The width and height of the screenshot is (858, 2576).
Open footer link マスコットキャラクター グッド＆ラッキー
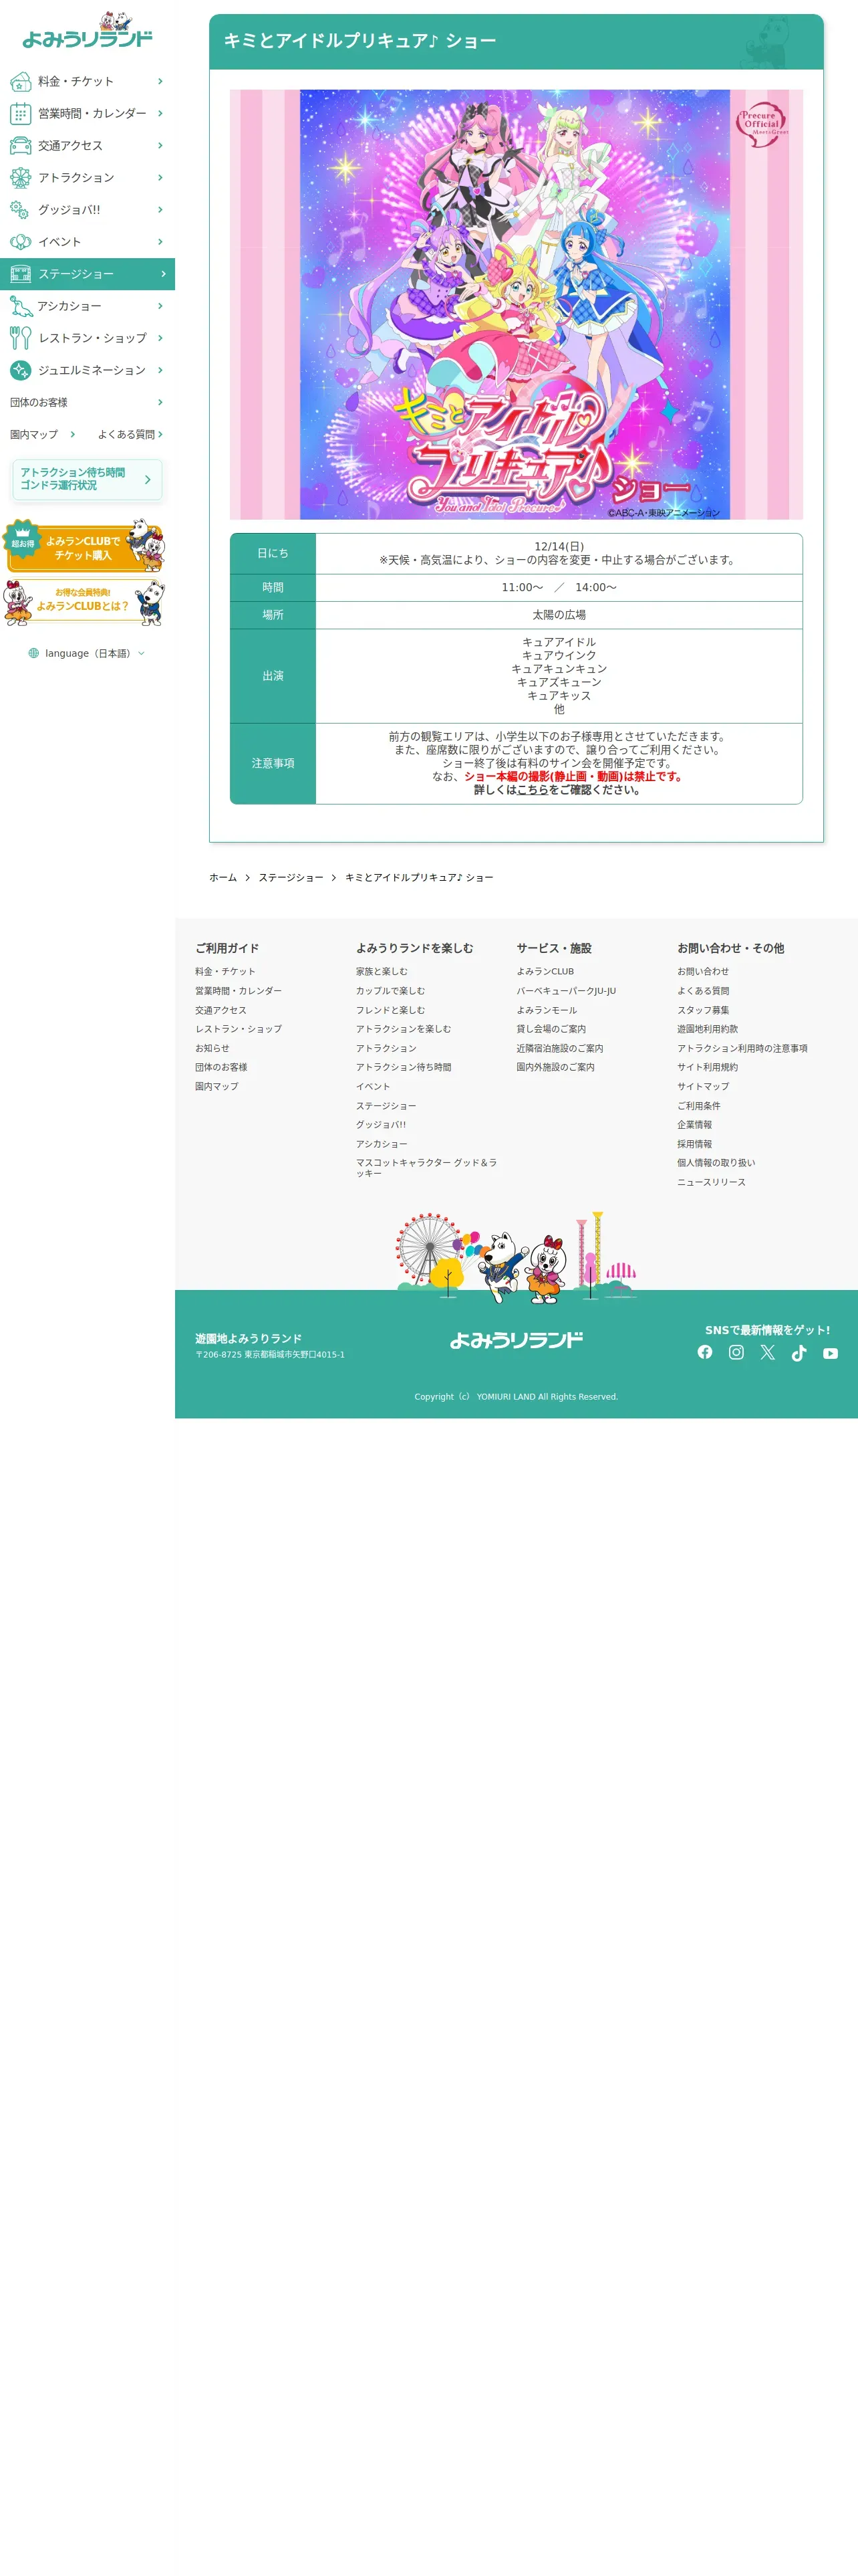[x=426, y=1168]
